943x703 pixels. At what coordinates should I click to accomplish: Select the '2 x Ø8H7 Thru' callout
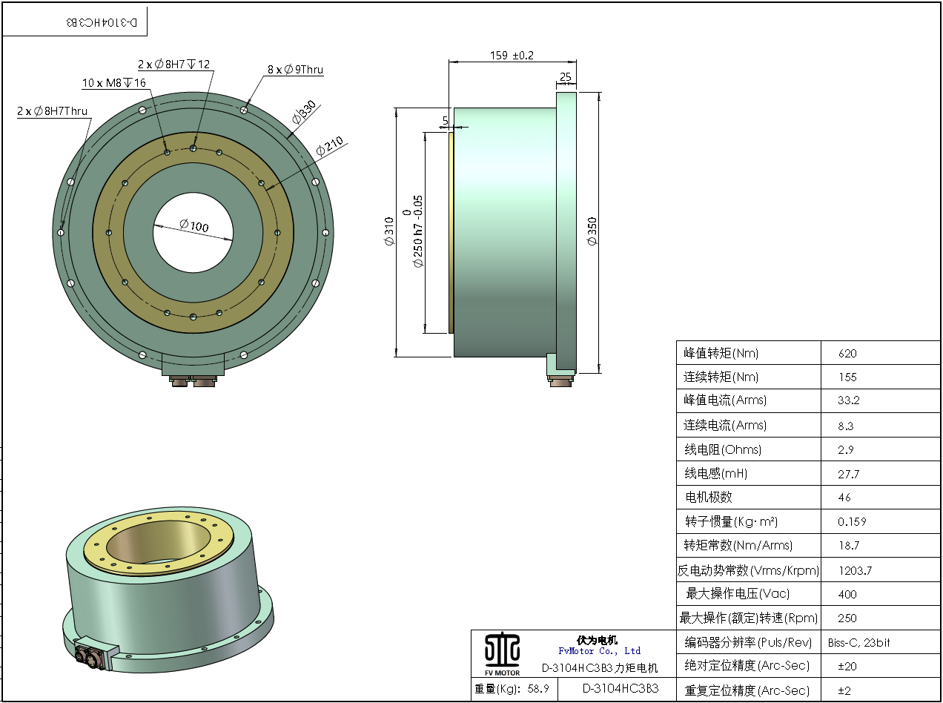tap(52, 111)
